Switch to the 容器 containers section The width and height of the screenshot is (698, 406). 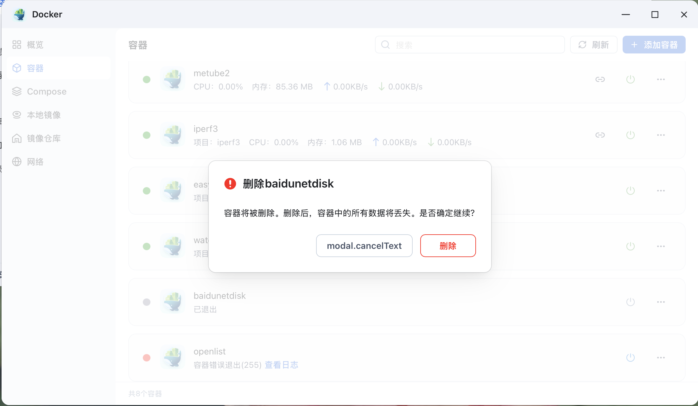tap(35, 68)
